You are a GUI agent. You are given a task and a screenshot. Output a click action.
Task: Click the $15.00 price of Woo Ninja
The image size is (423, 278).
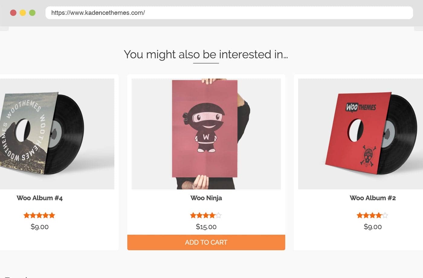(206, 227)
